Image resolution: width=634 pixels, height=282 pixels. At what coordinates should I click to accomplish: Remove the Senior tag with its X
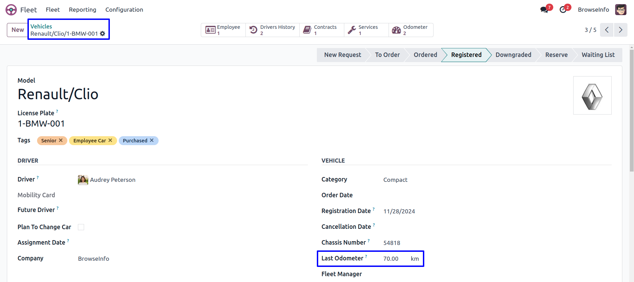pyautogui.click(x=61, y=140)
